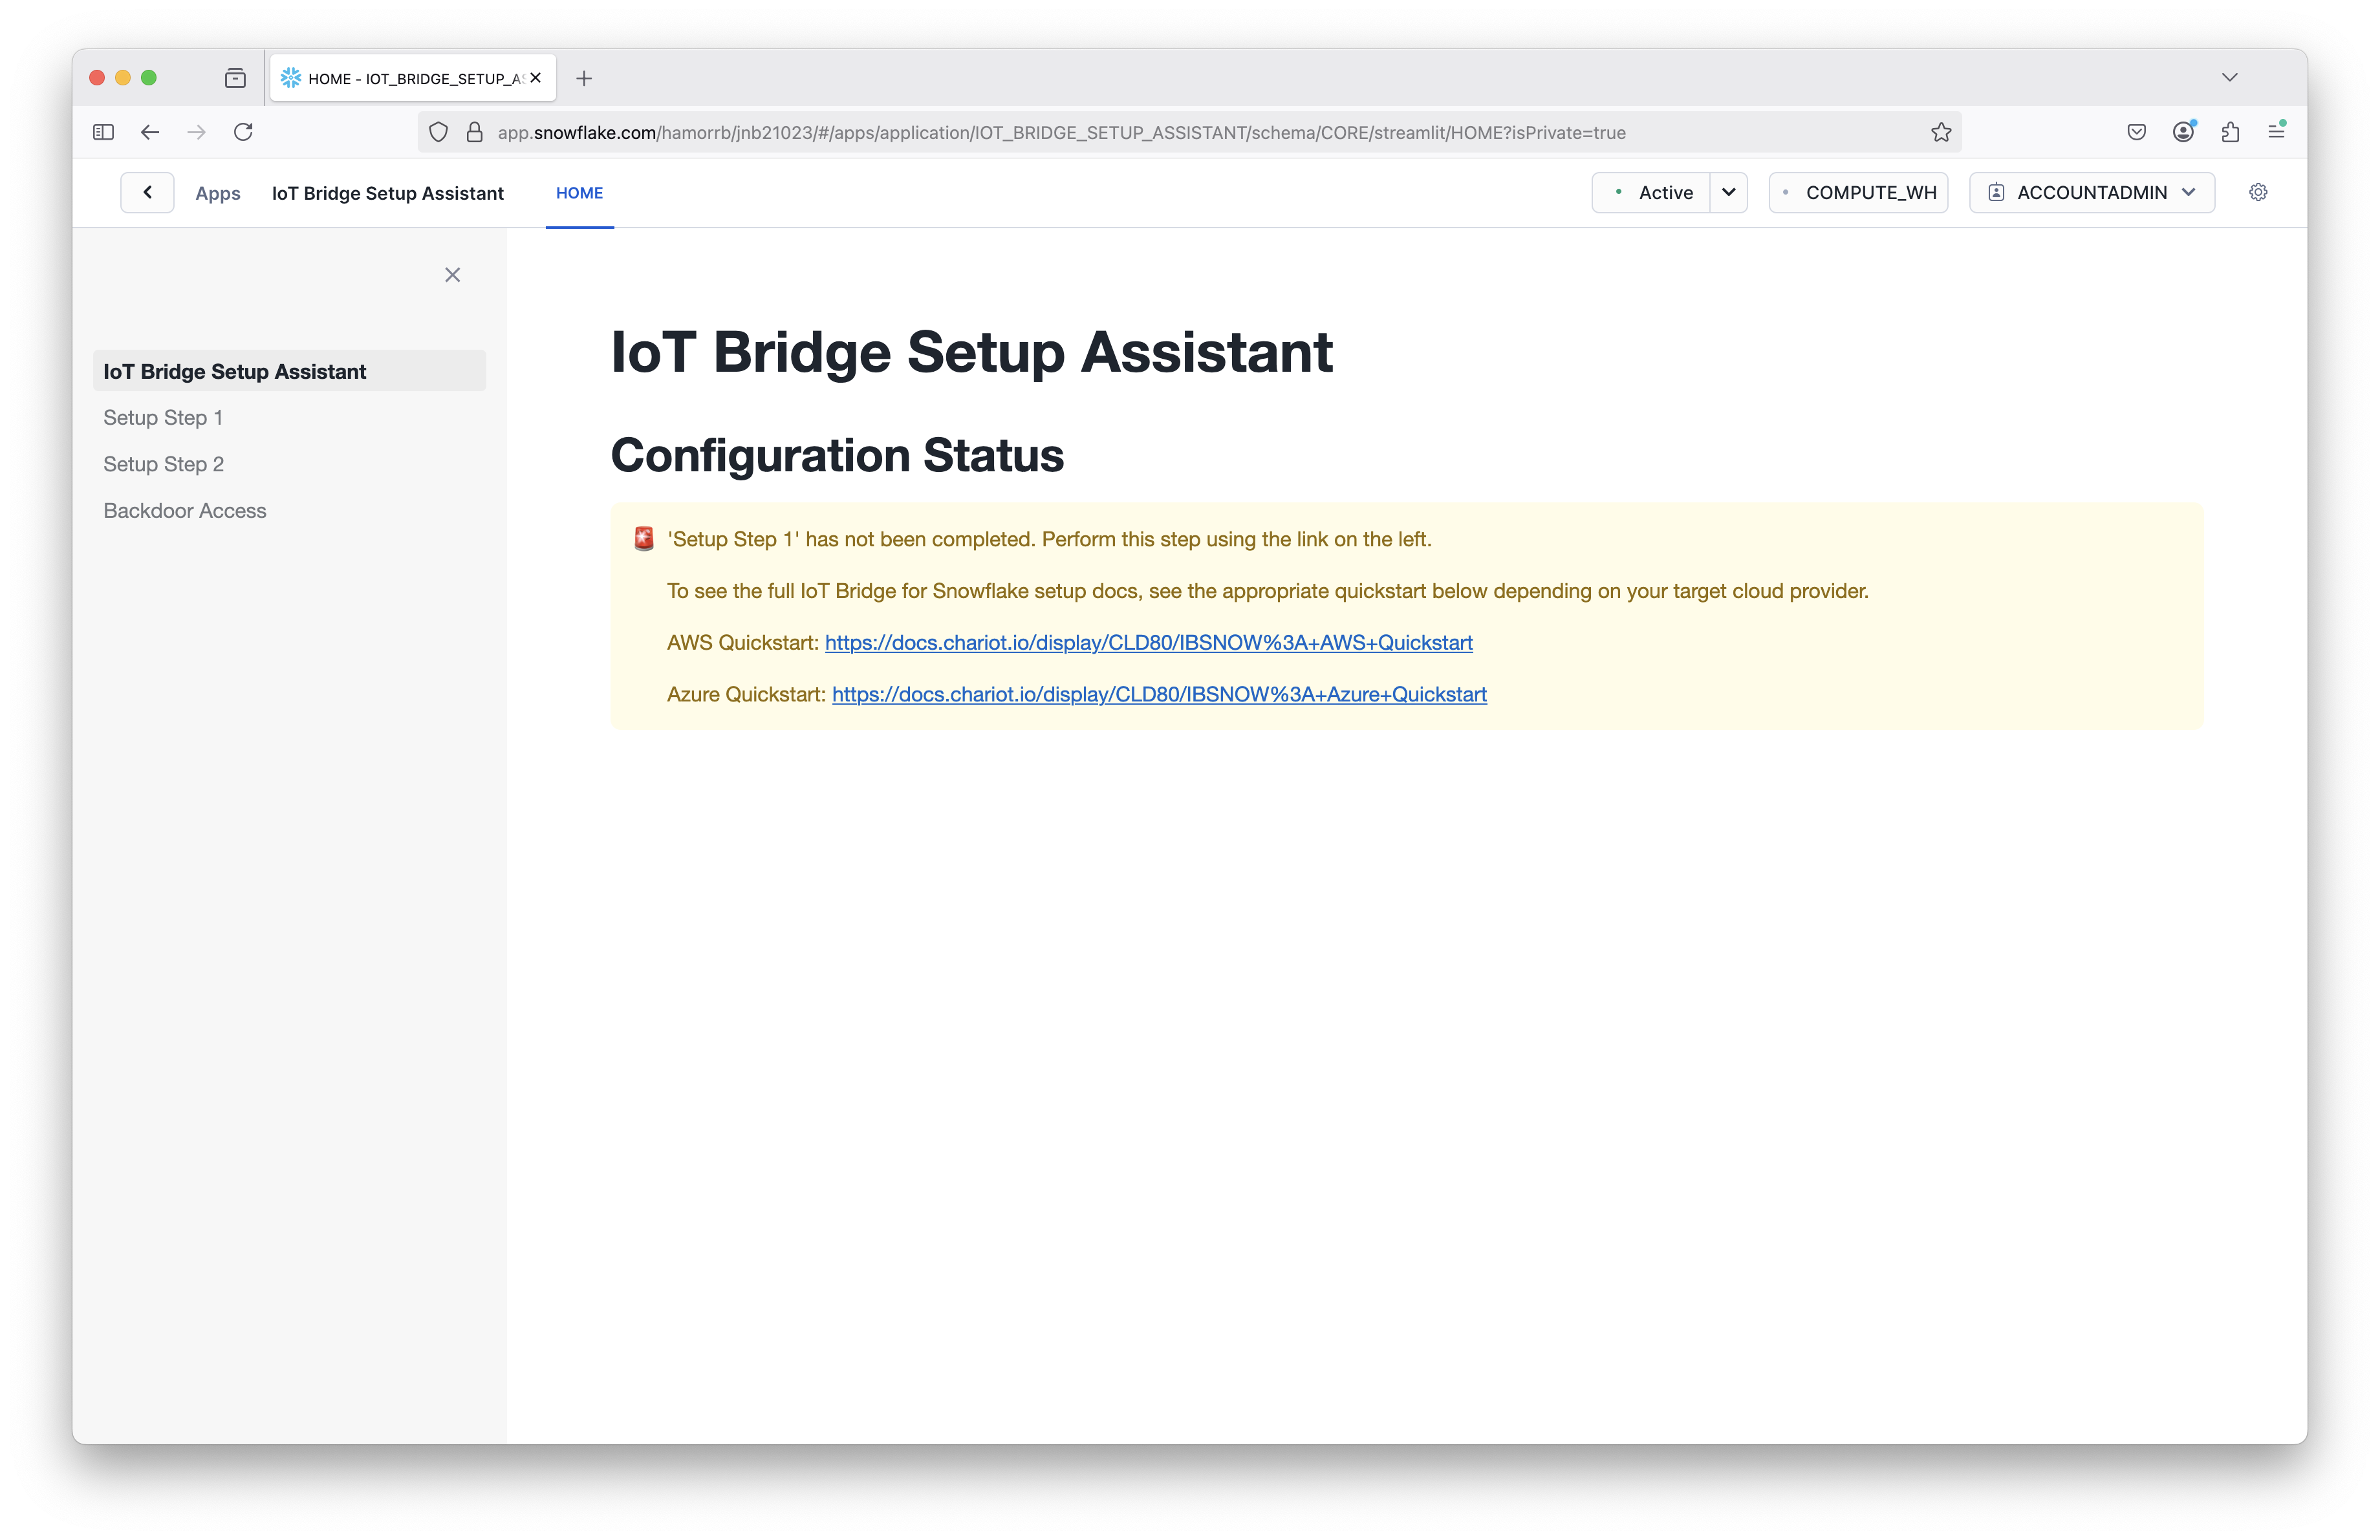Open Setup Step 2 page
This screenshot has width=2380, height=1540.
click(x=164, y=464)
